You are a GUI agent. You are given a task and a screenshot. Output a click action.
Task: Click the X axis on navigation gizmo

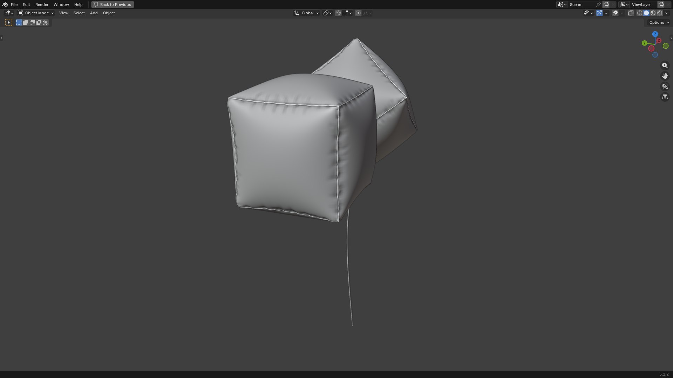(x=659, y=41)
